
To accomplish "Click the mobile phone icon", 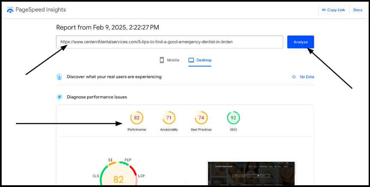I will click(x=162, y=60).
